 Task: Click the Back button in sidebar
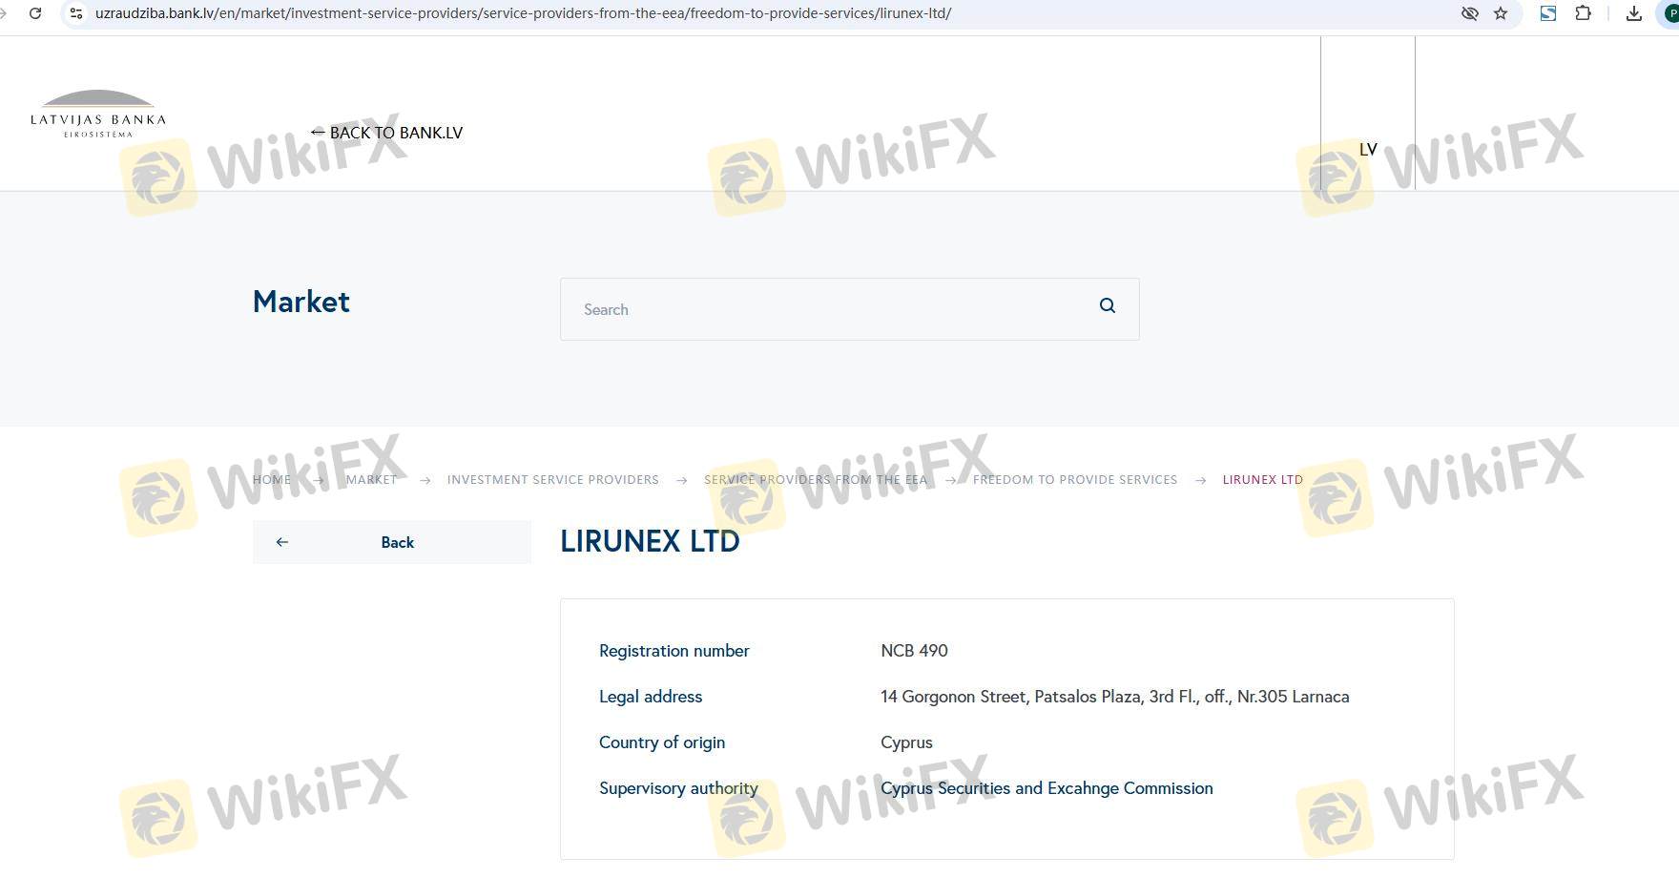[x=392, y=542]
